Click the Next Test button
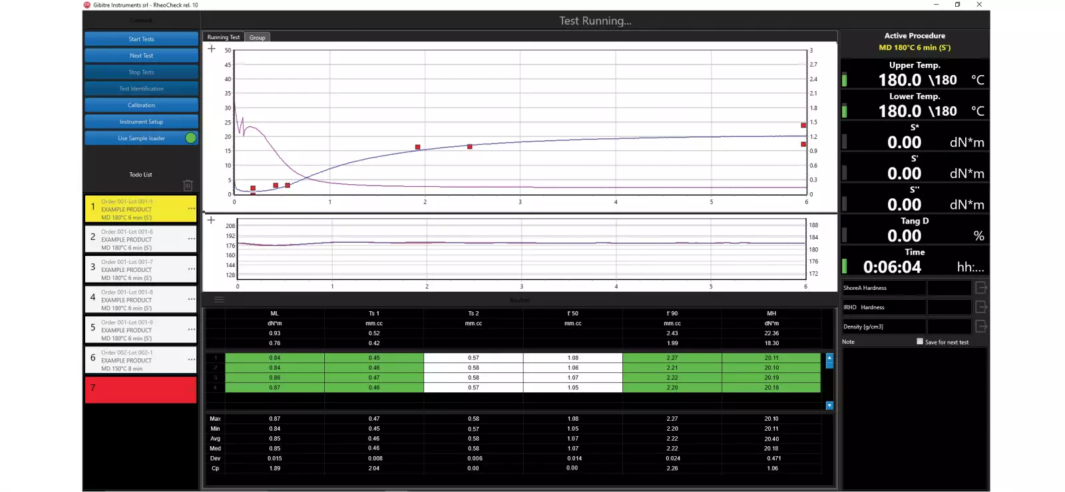1065x492 pixels. (141, 56)
